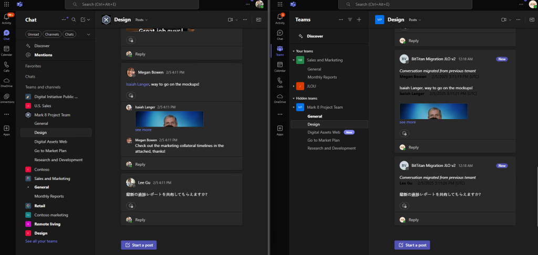This screenshot has height=255, width=538.
Task: Open Calls in right window rail
Action: point(280,82)
